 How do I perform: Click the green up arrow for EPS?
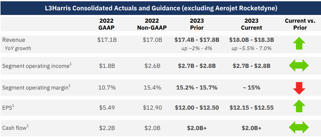(x=299, y=106)
